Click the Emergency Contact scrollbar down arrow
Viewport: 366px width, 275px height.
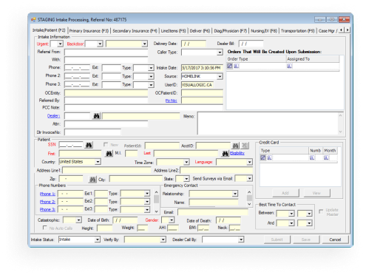pyautogui.click(x=249, y=204)
